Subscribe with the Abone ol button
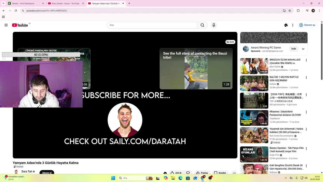Viewport: 323px width, 182px height. [47, 173]
